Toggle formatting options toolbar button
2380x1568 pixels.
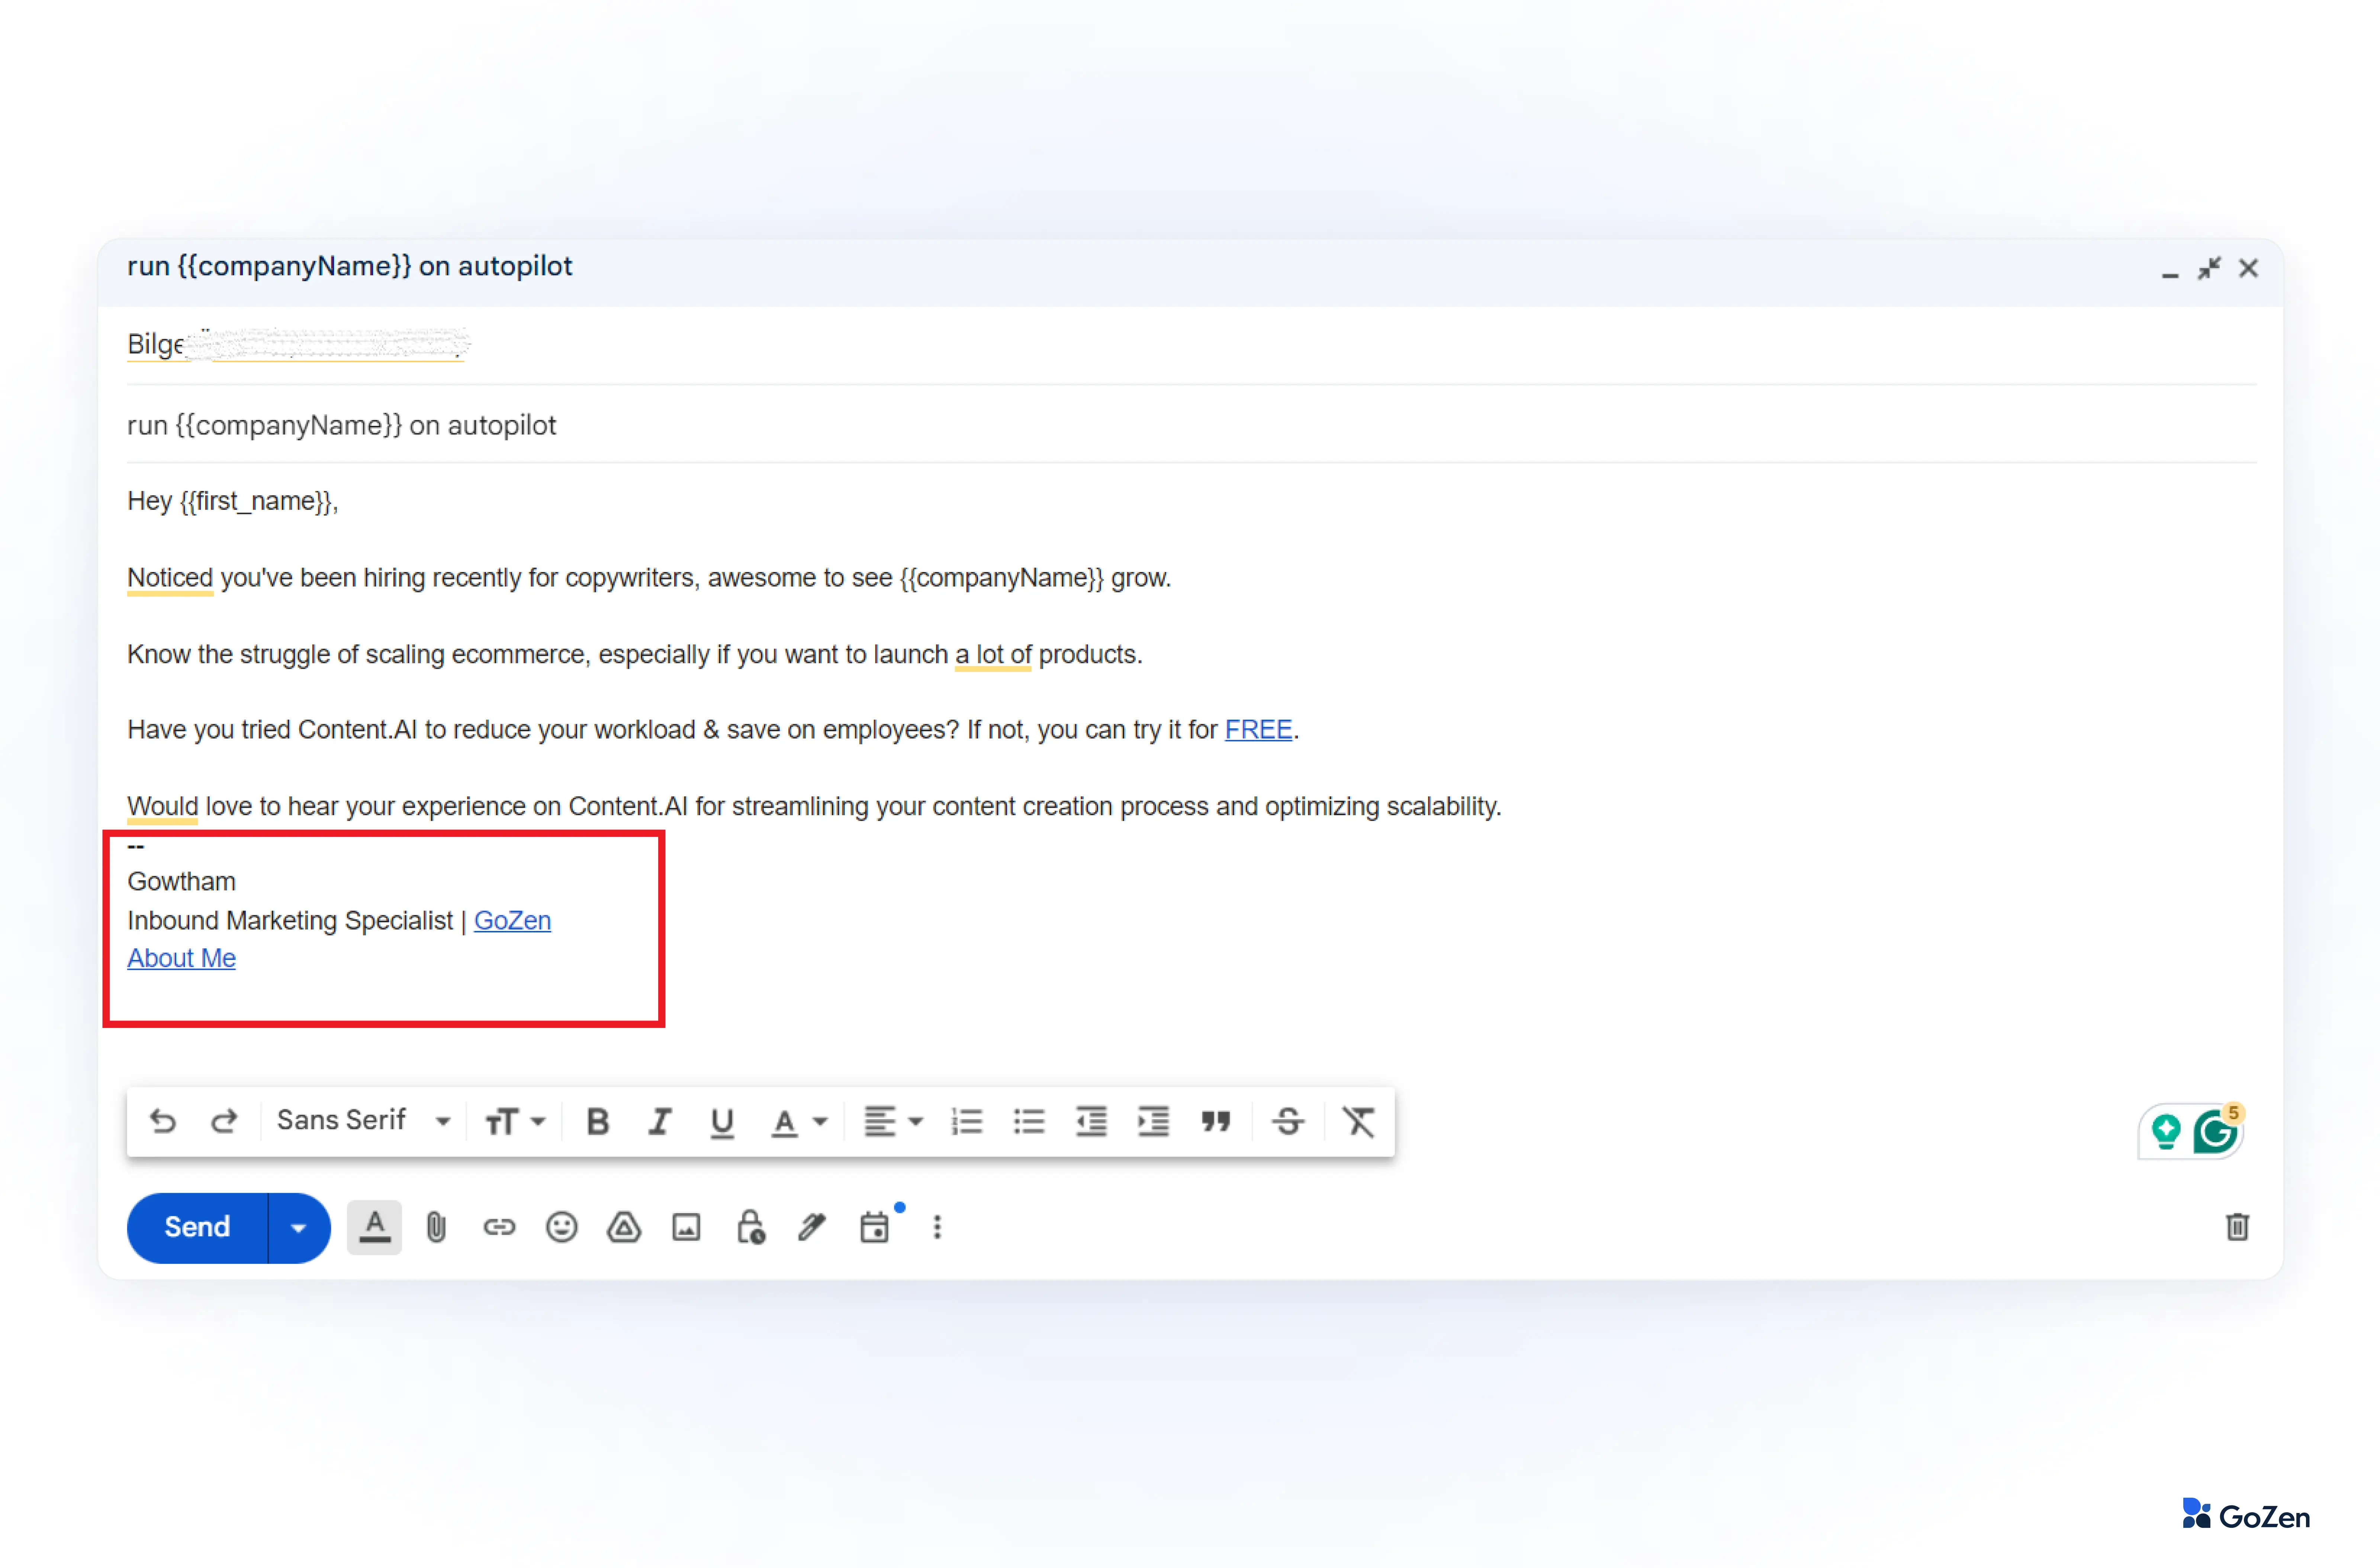(x=374, y=1227)
